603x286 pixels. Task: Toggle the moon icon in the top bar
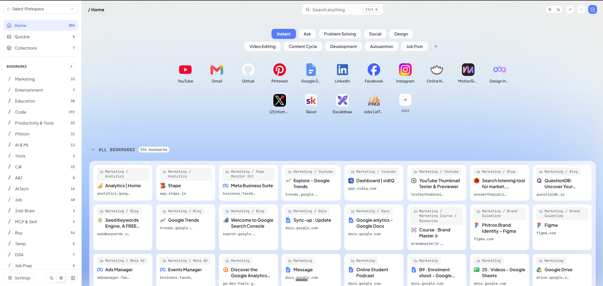[558, 9]
